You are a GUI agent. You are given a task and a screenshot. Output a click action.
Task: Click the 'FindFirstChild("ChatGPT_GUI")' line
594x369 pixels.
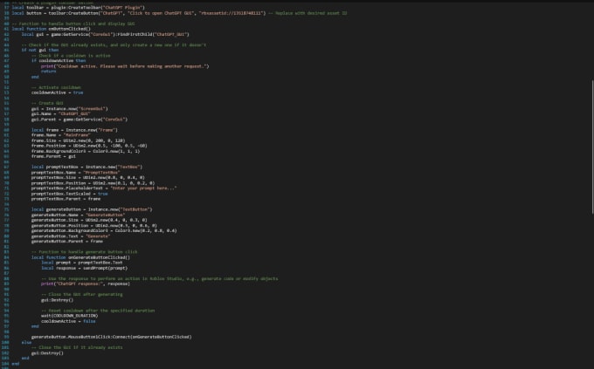coord(106,34)
